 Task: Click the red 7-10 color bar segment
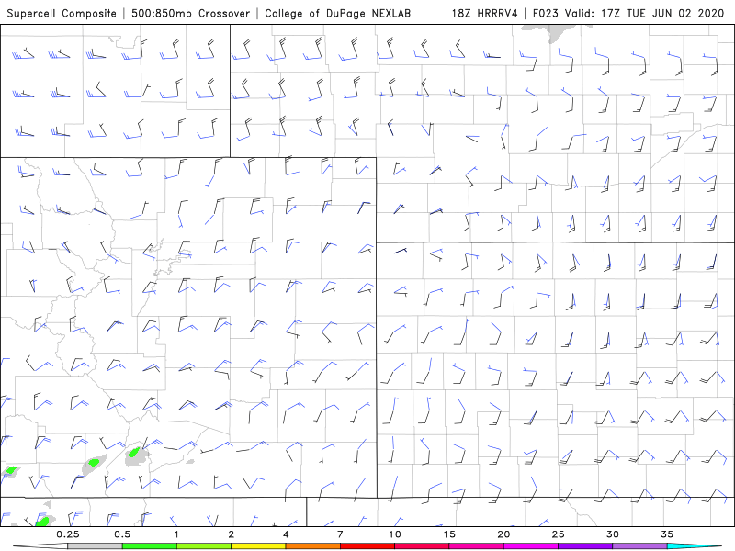click(367, 546)
